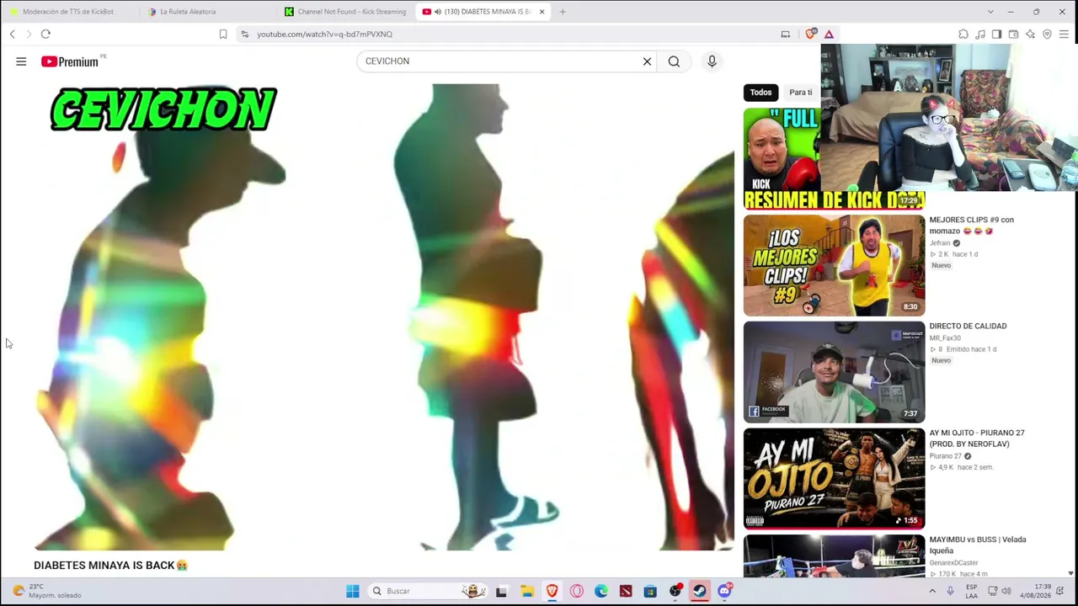
Task: Open the media control music-note icon
Action: 980,35
